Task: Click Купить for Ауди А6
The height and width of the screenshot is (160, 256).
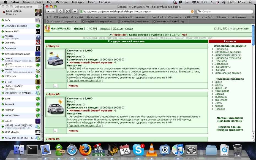Action: pos(73,131)
